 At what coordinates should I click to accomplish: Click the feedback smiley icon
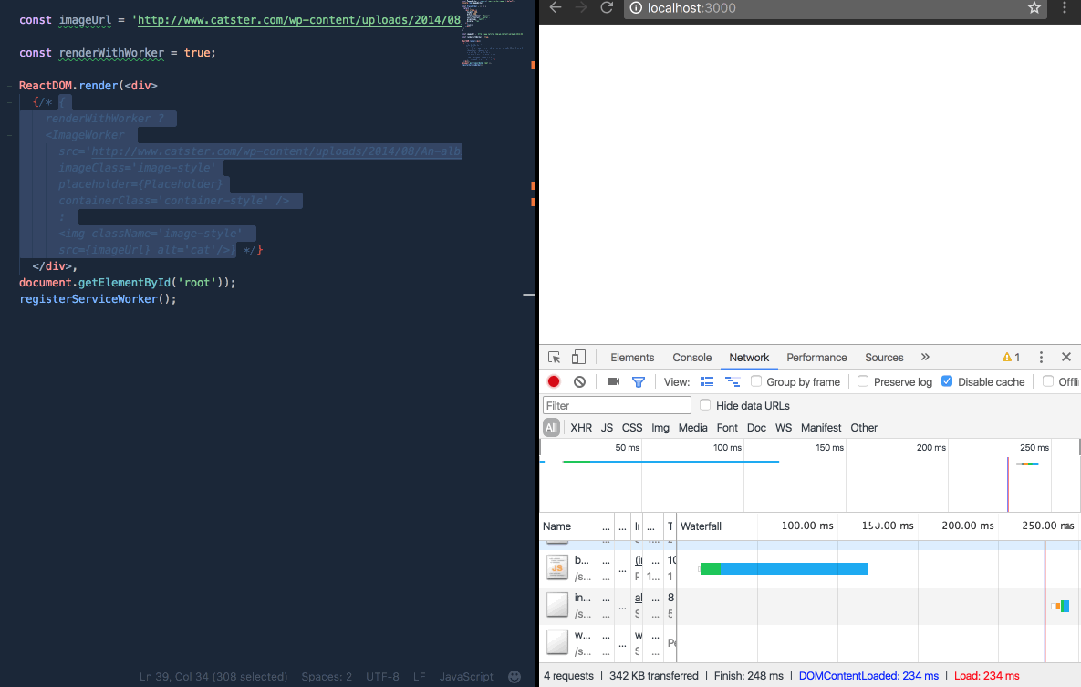pos(515,677)
